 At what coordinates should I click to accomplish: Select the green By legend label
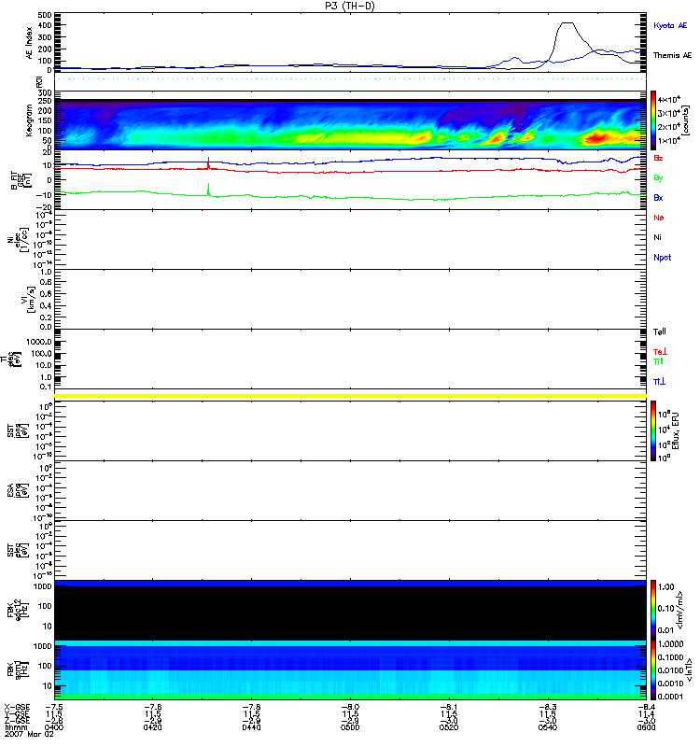[x=658, y=177]
